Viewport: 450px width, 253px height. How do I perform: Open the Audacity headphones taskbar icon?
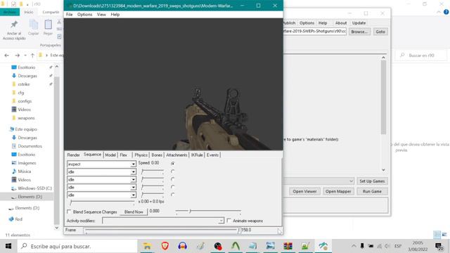point(183,246)
